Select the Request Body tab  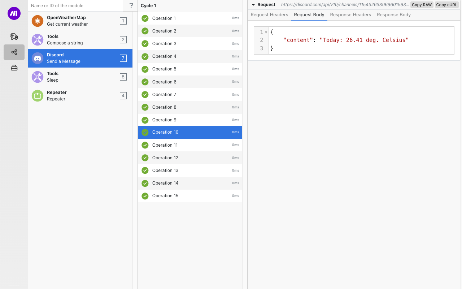point(309,15)
